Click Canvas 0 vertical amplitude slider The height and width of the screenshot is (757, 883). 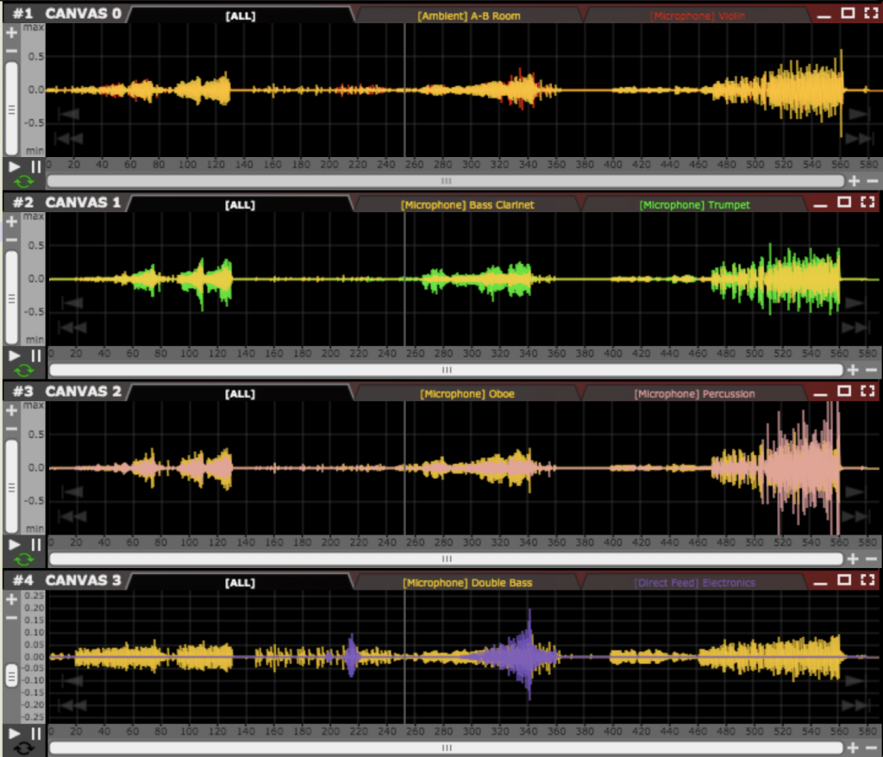tap(11, 108)
